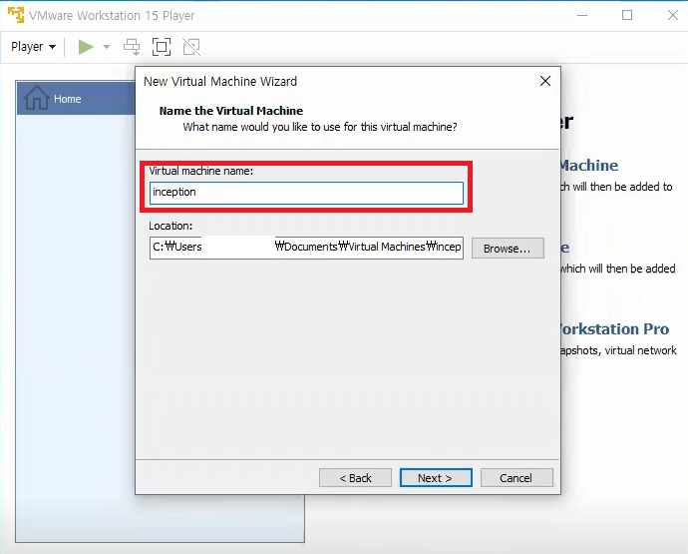This screenshot has width=688, height=554.
Task: Click the VMware Workstation logo icon
Action: tap(16, 15)
